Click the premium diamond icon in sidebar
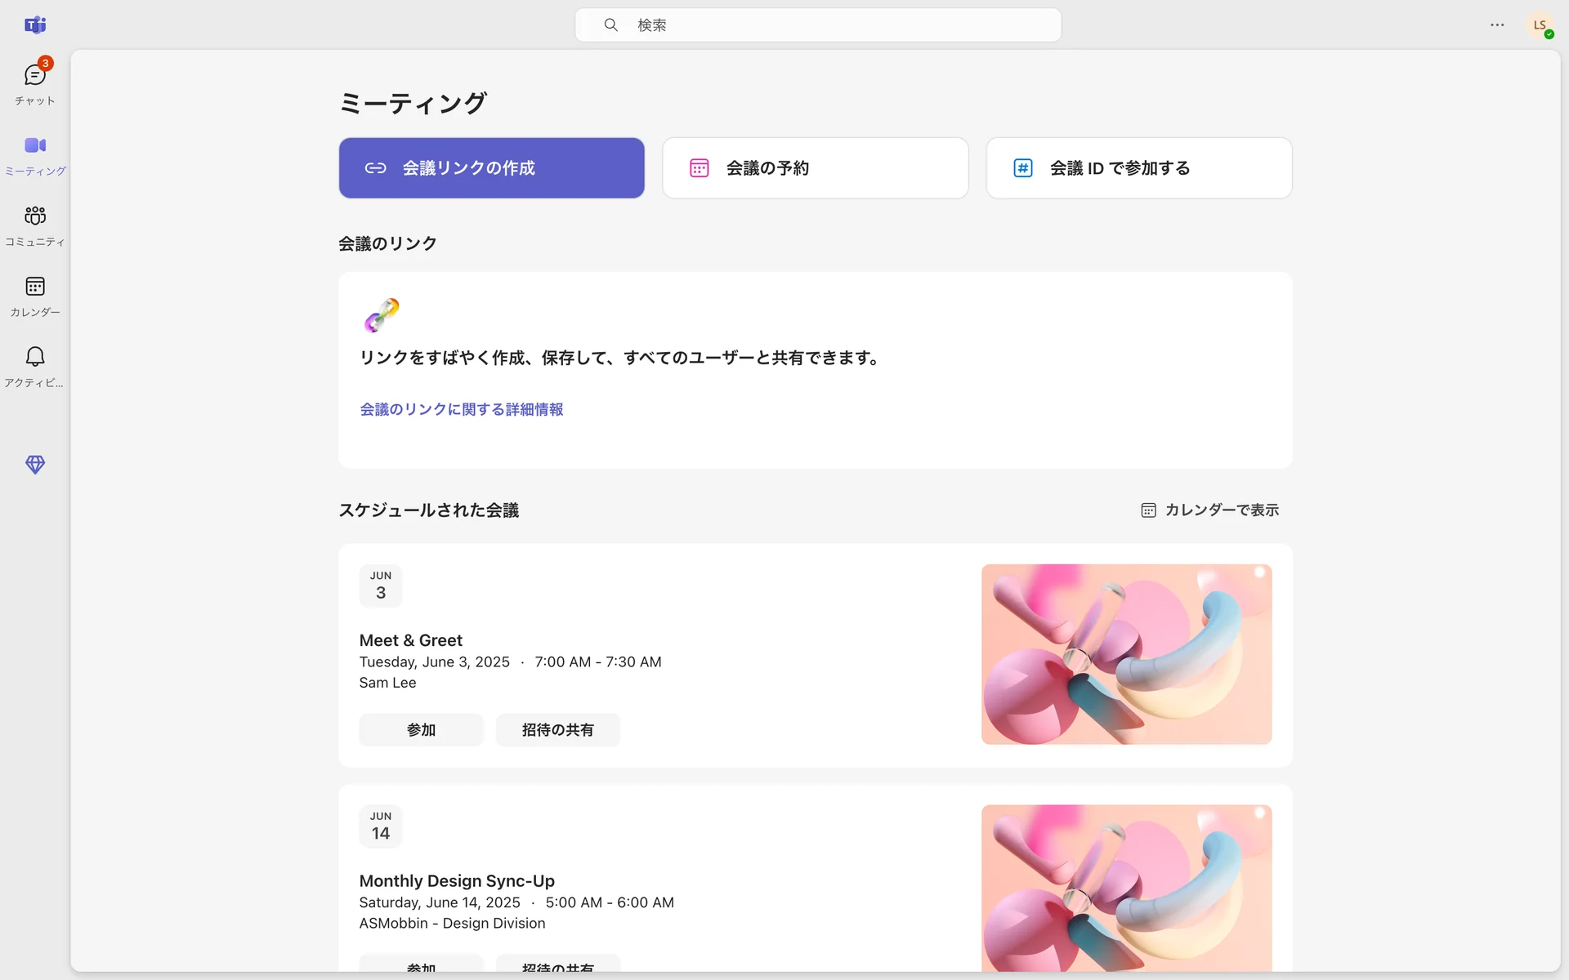 pos(34,465)
